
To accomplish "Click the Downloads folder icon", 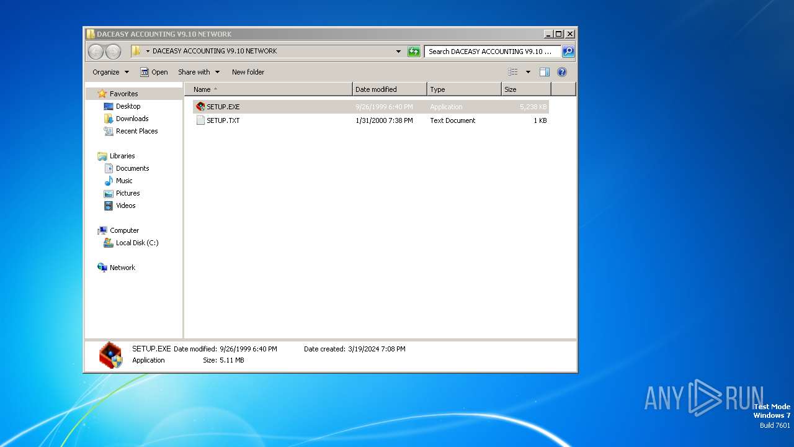I will pos(109,119).
